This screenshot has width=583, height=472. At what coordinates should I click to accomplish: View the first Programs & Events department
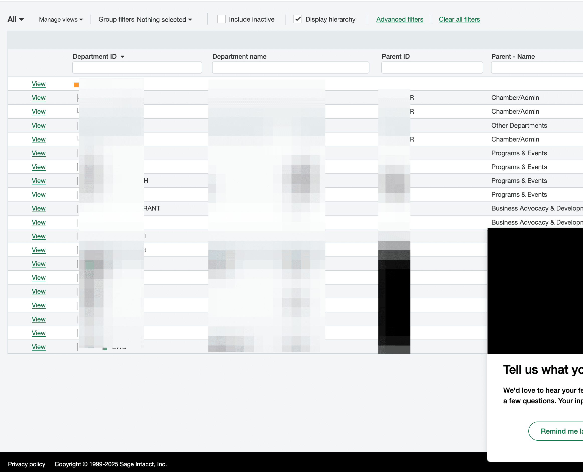[39, 153]
